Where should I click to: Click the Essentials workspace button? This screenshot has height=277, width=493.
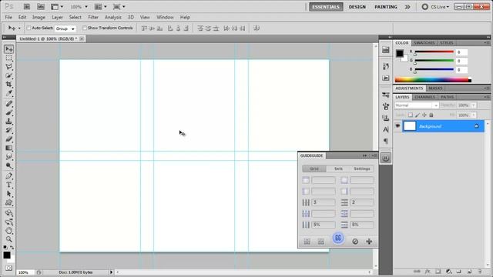[x=326, y=7]
